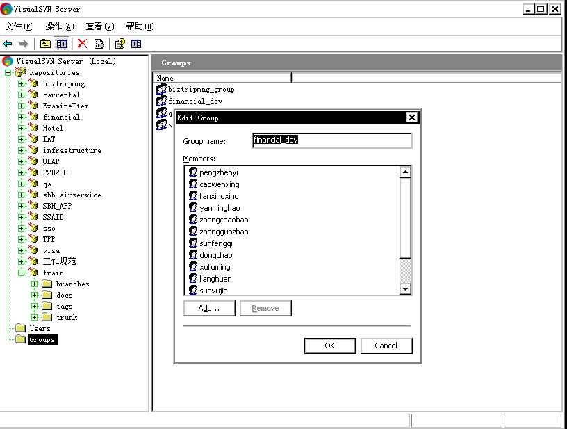Click the Add... button
The image size is (567, 429).
click(x=209, y=308)
